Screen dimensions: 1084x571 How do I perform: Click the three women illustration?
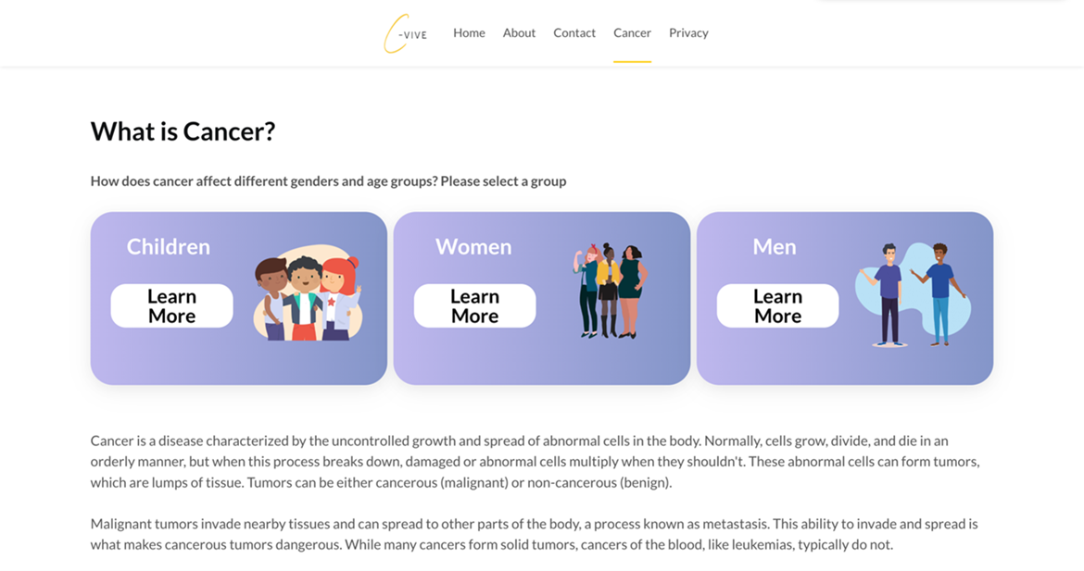(x=610, y=291)
